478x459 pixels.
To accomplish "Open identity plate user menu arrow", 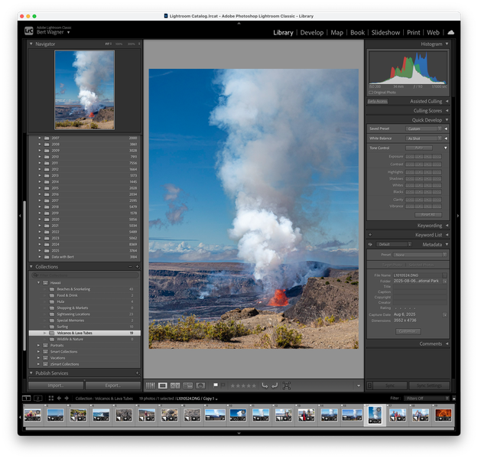I will 69,32.
